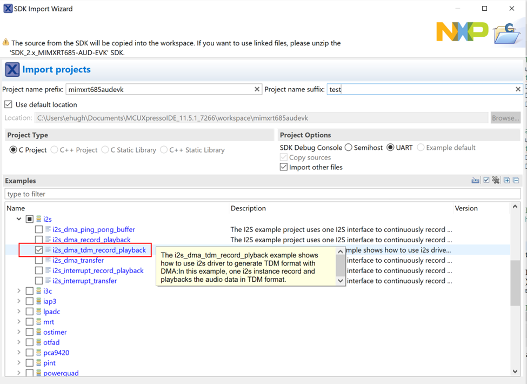The height and width of the screenshot is (384, 527).
Task: Select the i2s_dma_transfer example label
Action: 78,260
